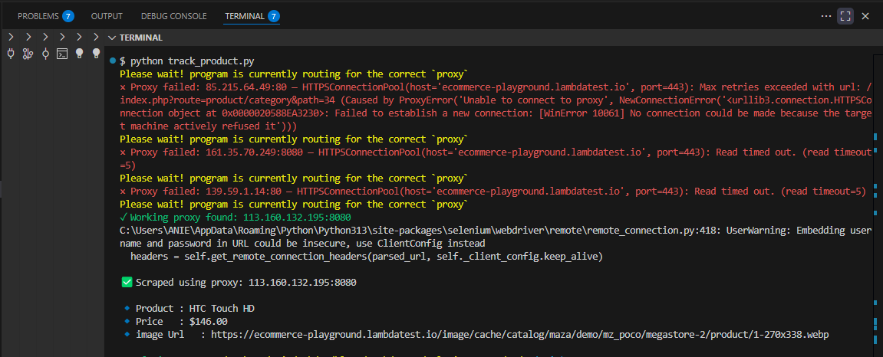Click the blue command status dot before the $ prompt

click(114, 61)
